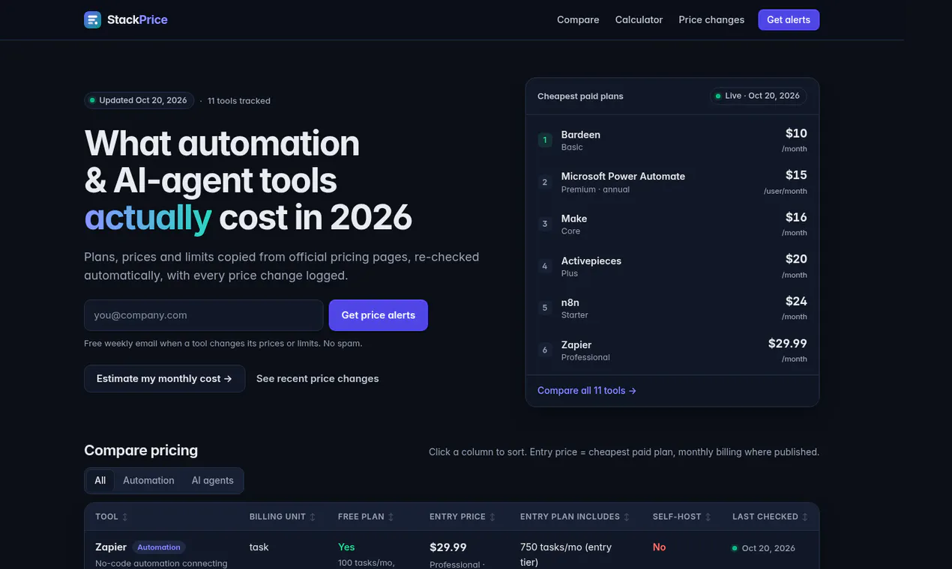952x569 pixels.
Task: Select the Automation filter tab
Action: 148,481
